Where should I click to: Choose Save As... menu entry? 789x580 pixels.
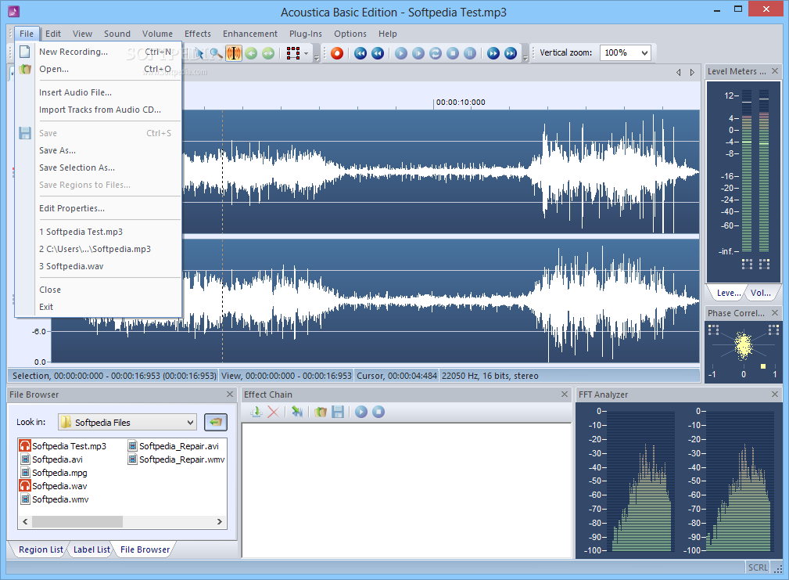point(99,150)
